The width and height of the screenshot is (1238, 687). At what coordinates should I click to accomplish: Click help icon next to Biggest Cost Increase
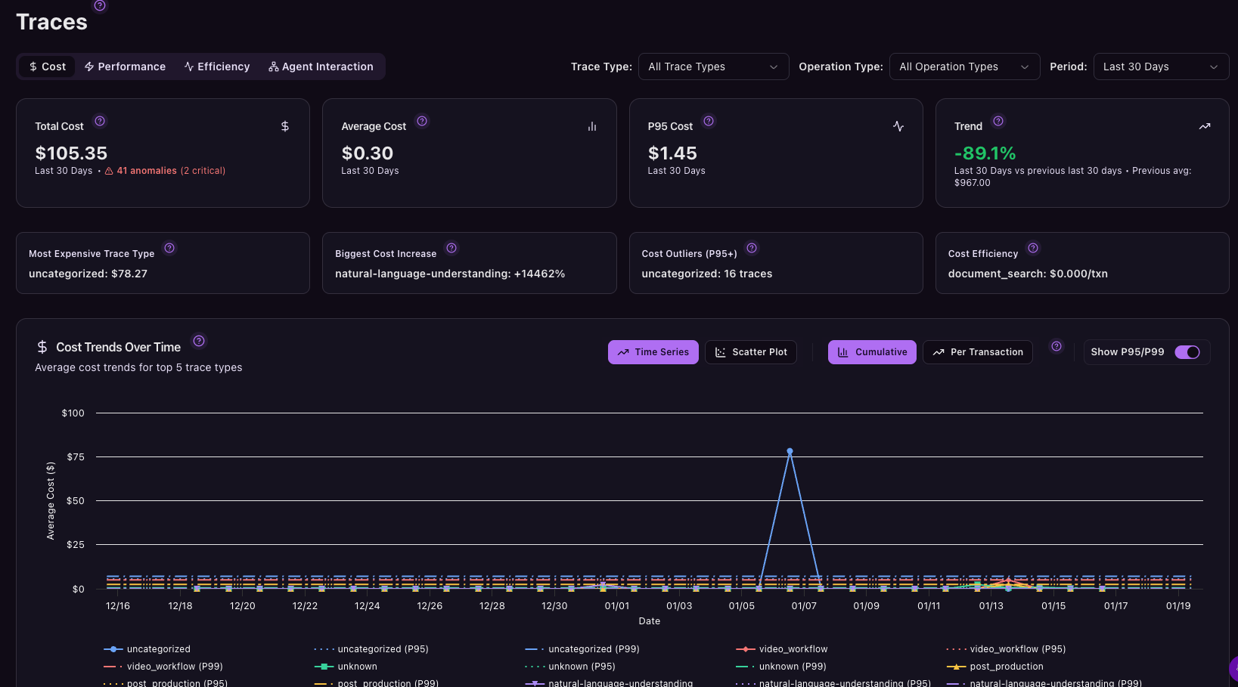[451, 248]
